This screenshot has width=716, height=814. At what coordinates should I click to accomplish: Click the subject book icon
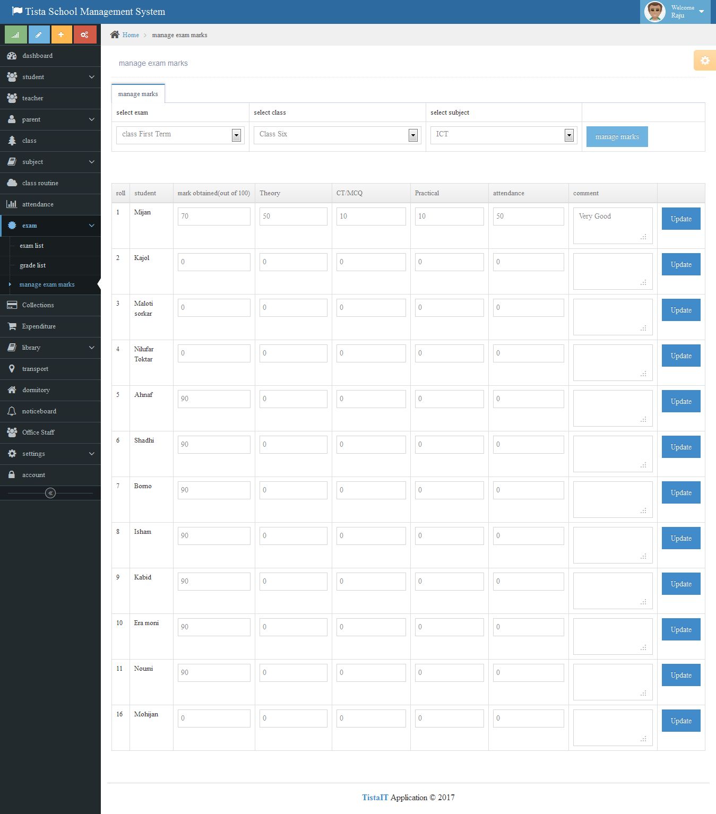[12, 162]
